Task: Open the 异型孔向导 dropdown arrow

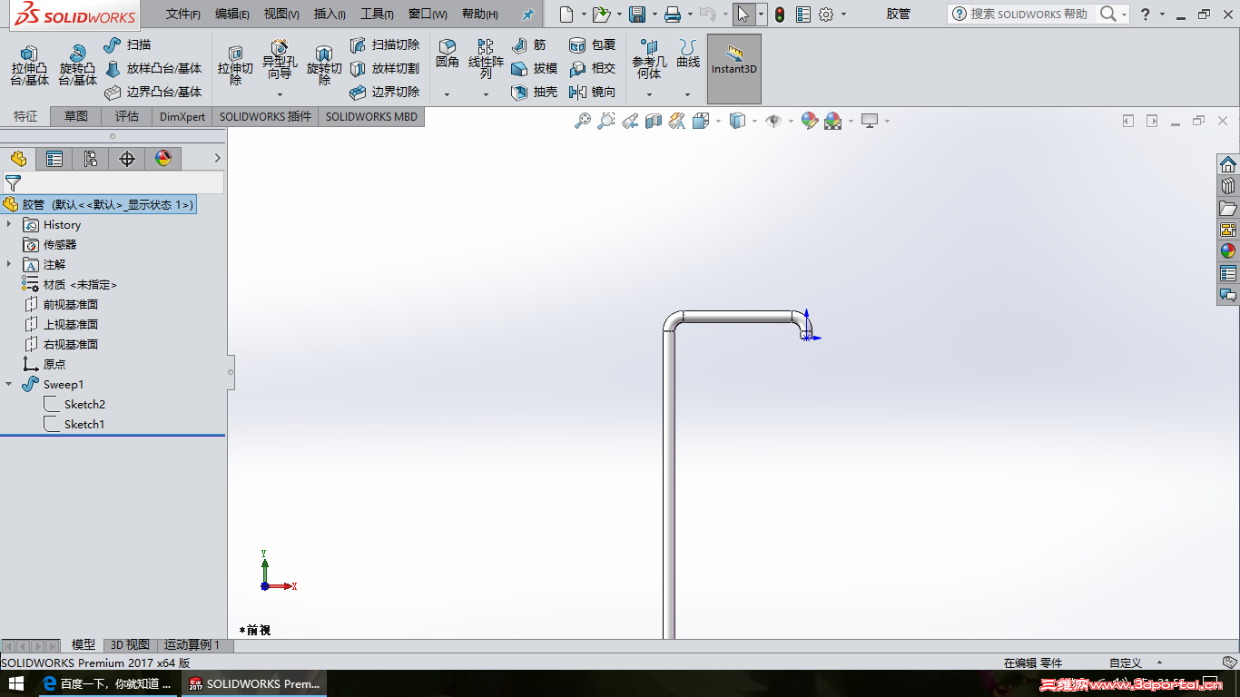Action: (x=280, y=94)
